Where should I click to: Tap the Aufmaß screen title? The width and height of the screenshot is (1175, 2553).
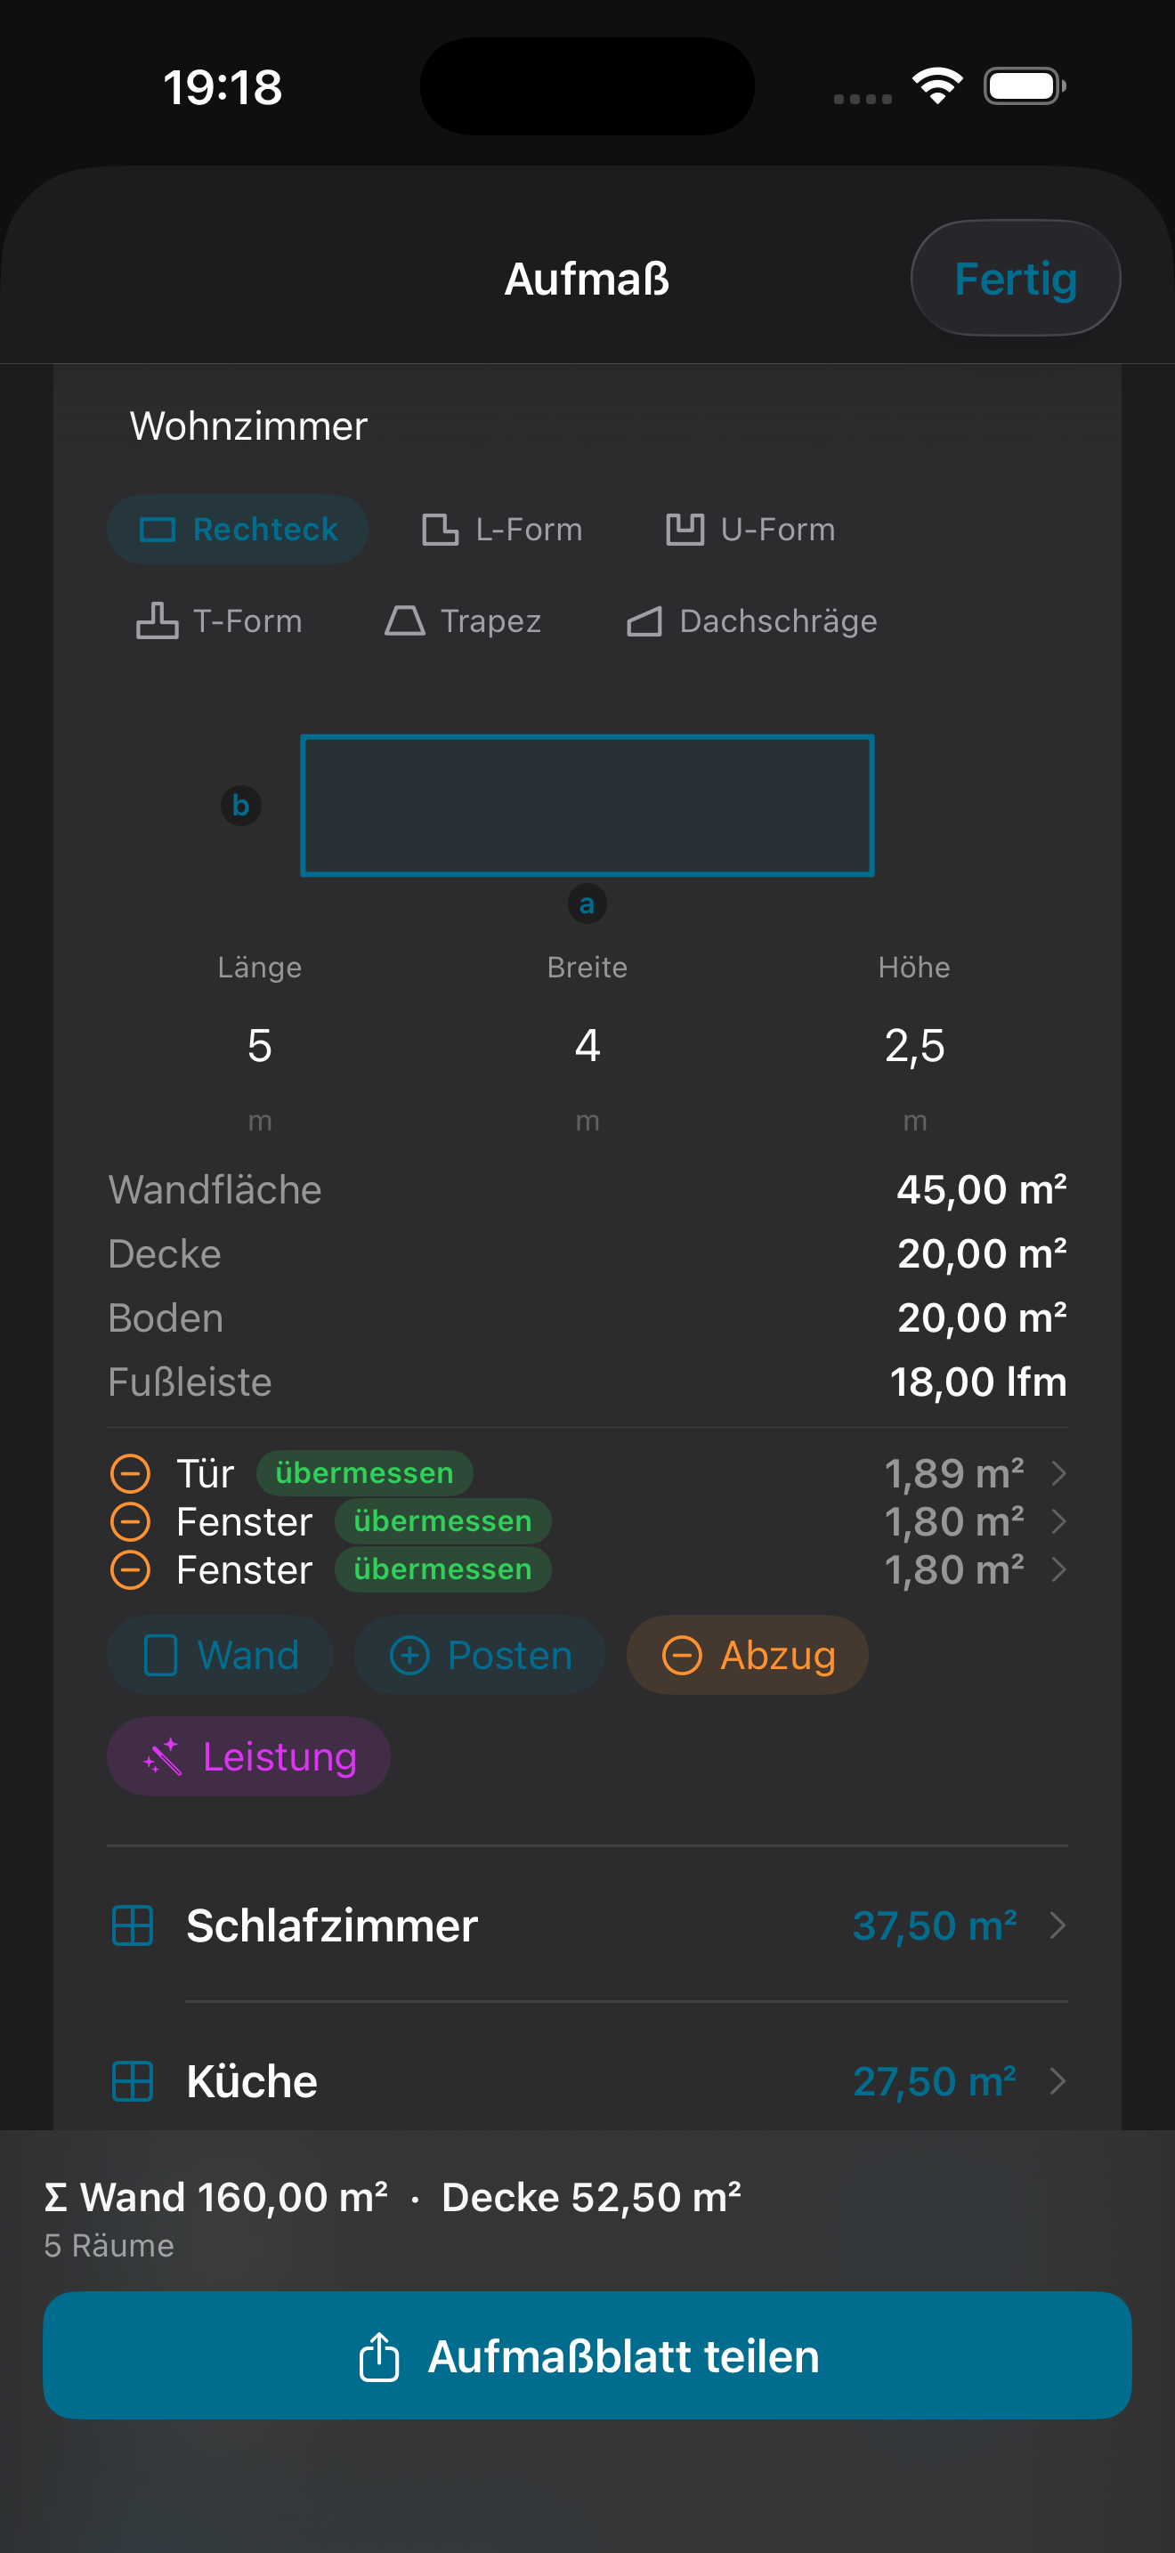coord(587,279)
